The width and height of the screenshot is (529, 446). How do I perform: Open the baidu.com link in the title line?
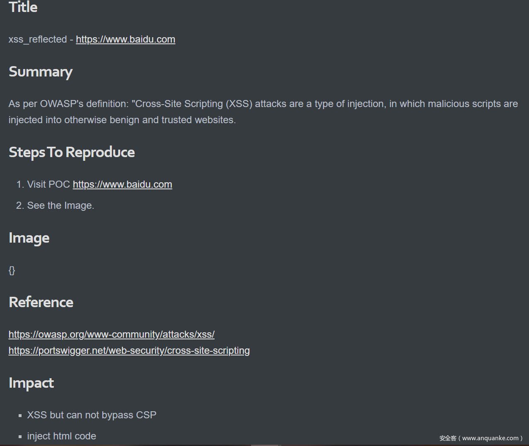click(125, 39)
